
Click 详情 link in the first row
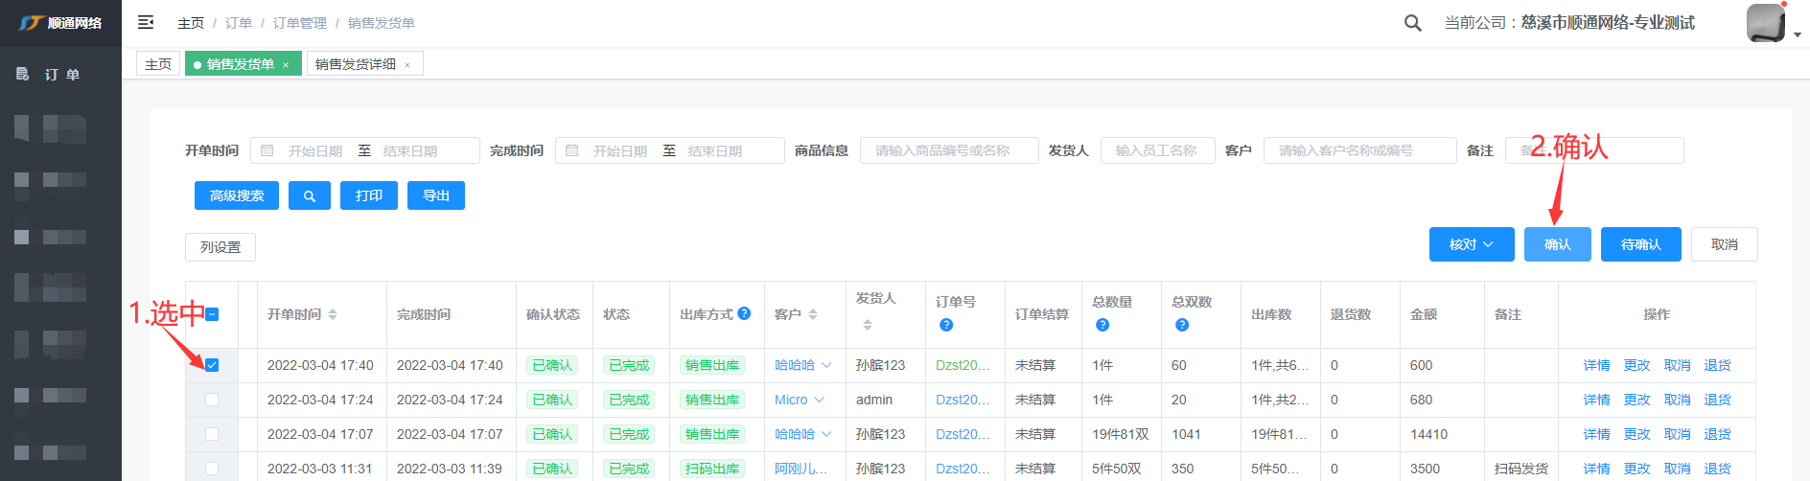(x=1596, y=365)
